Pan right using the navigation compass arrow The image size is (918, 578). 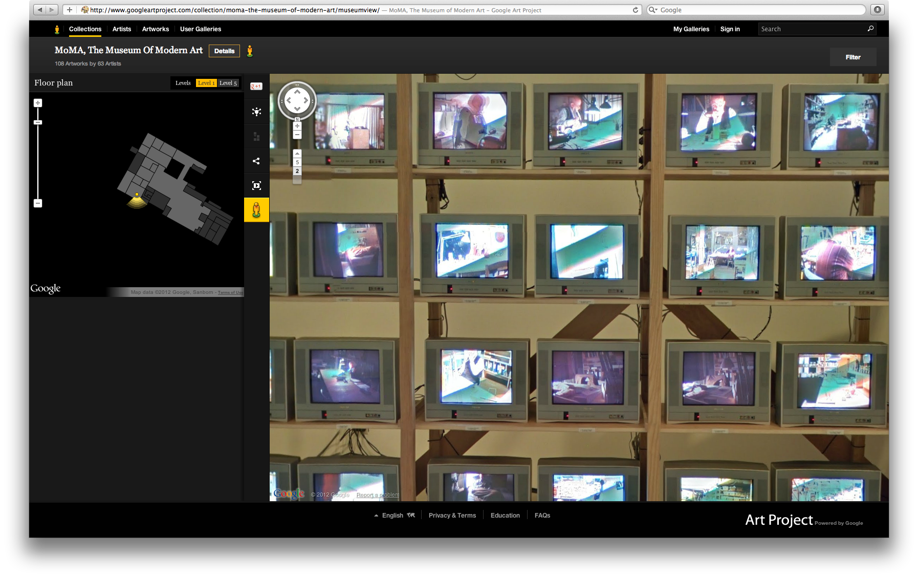(x=306, y=101)
